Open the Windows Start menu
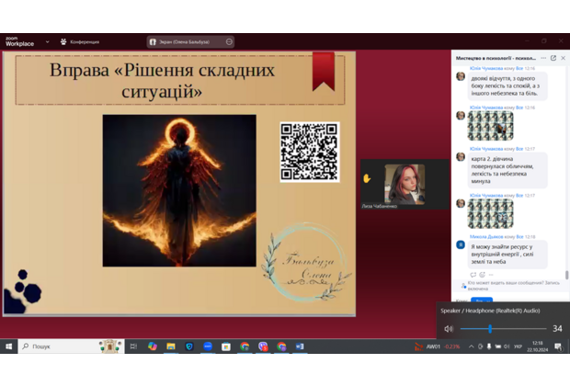 tap(10, 346)
